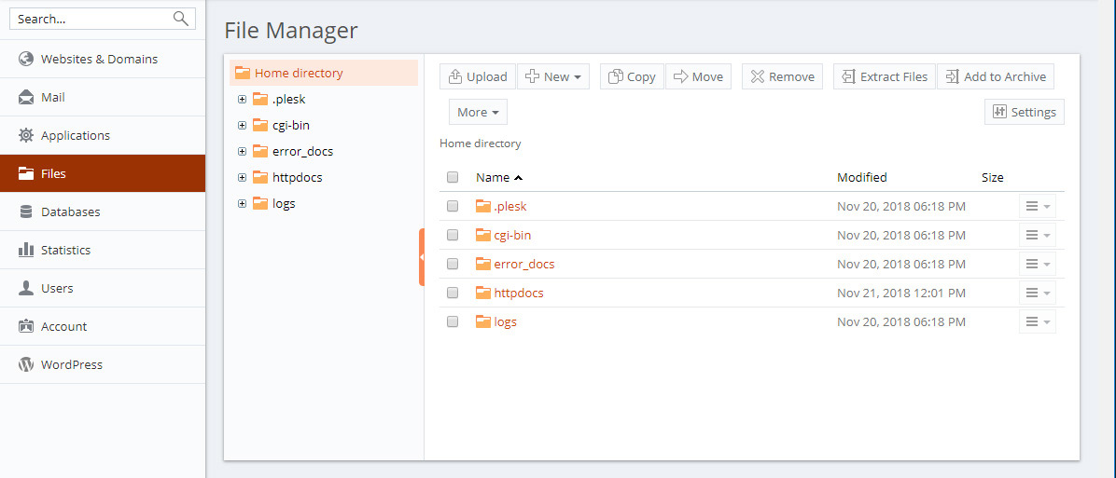
Task: Open the error_docs folder link
Action: (x=523, y=265)
